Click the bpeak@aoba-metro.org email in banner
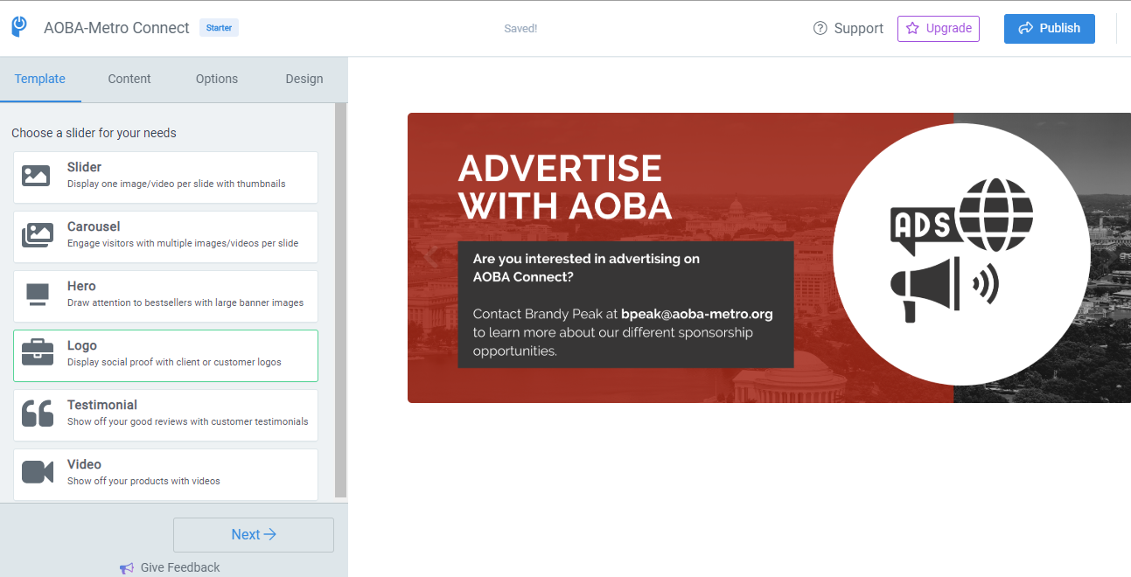The image size is (1131, 577). pos(697,313)
